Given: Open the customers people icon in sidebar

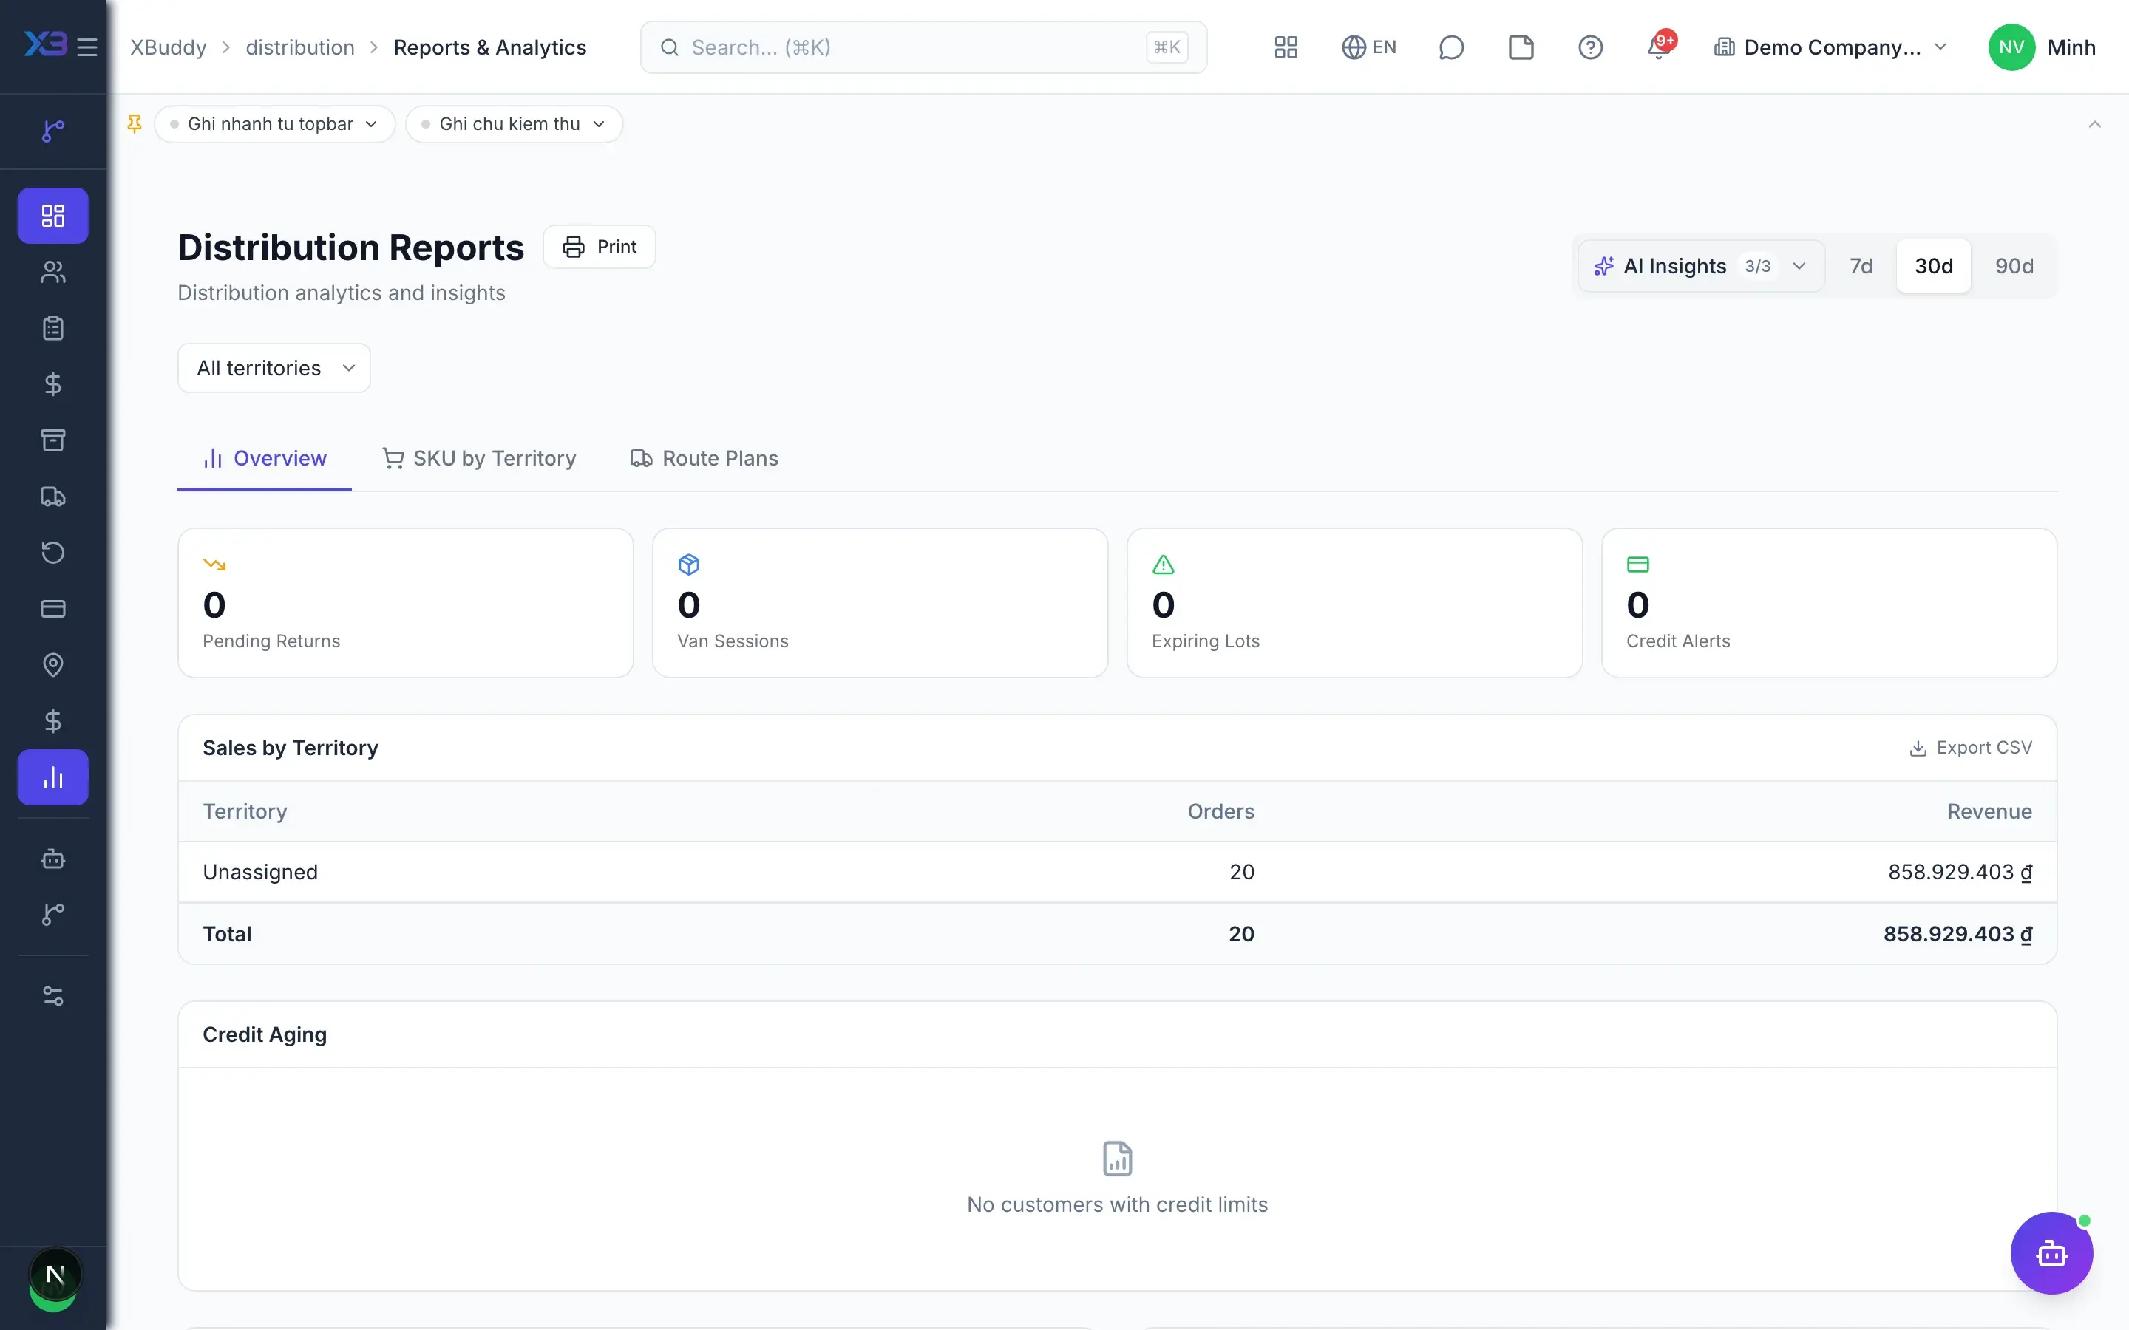Looking at the screenshot, I should [x=52, y=272].
